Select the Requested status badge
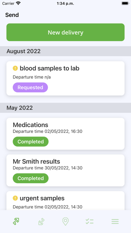This screenshot has width=131, height=233. coord(30,87)
